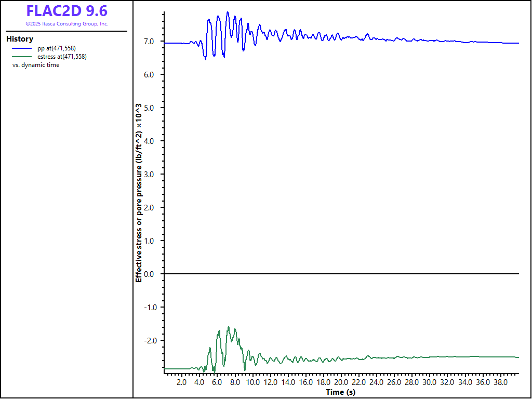This screenshot has height=399, width=532.
Task: Click the 1.0 tick label on y-axis
Action: coord(154,241)
